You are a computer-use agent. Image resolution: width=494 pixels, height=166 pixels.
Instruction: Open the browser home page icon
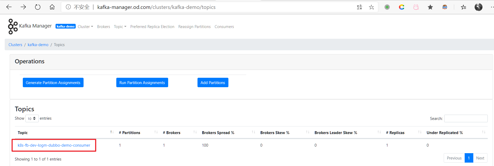[x=52, y=7]
